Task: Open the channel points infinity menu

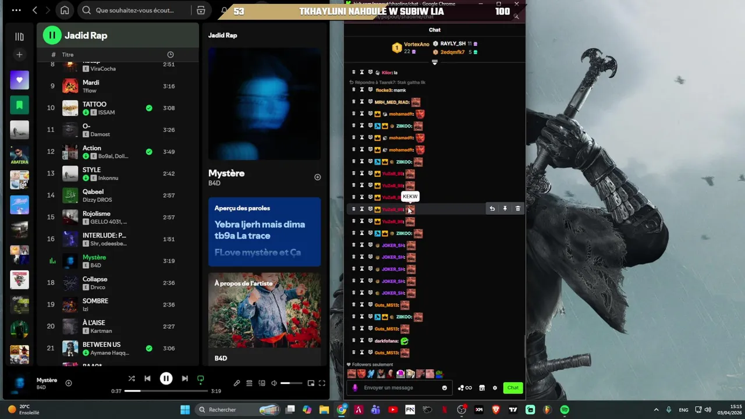Action: (x=464, y=388)
